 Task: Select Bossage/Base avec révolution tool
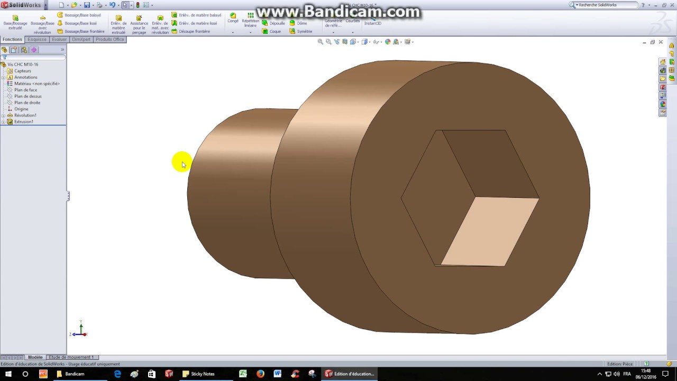[x=42, y=25]
